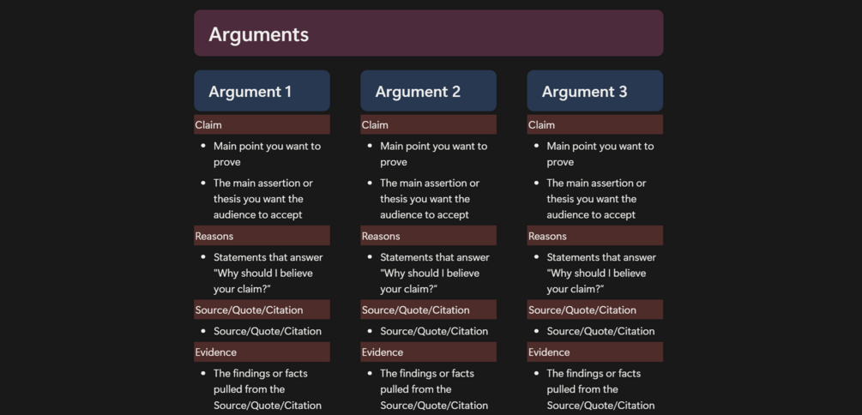Image resolution: width=862 pixels, height=415 pixels.
Task: Click Source/Quote/Citation header in Argument 1
Action: click(x=262, y=310)
